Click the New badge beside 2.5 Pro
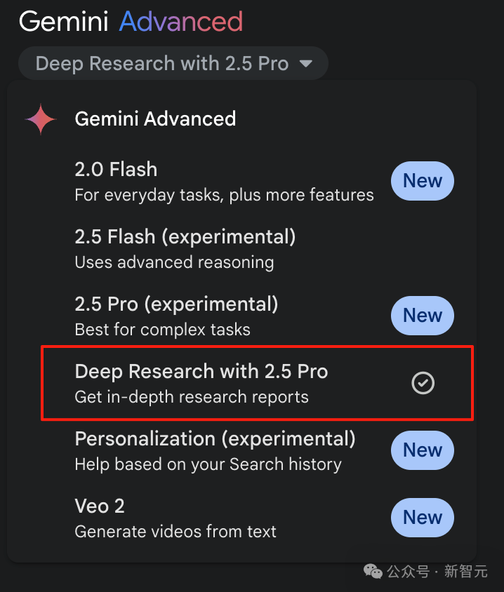504x592 pixels. click(x=423, y=316)
